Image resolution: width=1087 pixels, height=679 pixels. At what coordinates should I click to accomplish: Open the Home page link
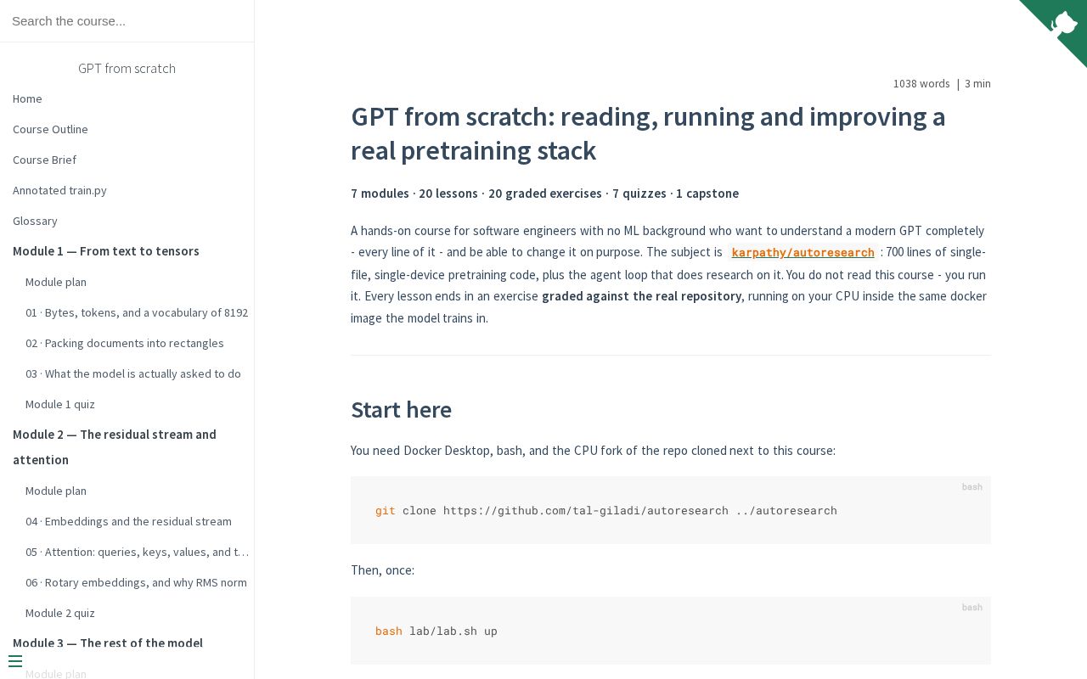[x=27, y=98]
